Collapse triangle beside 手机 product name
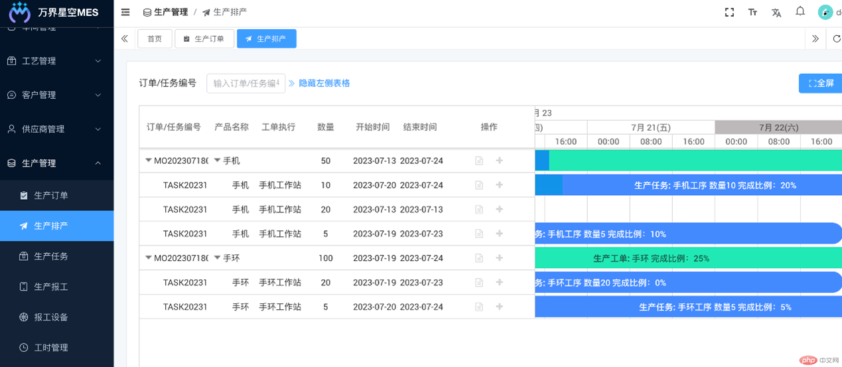The height and width of the screenshot is (367, 842). [x=217, y=160]
